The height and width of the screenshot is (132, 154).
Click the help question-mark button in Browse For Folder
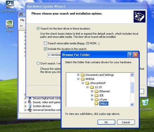click(x=130, y=55)
